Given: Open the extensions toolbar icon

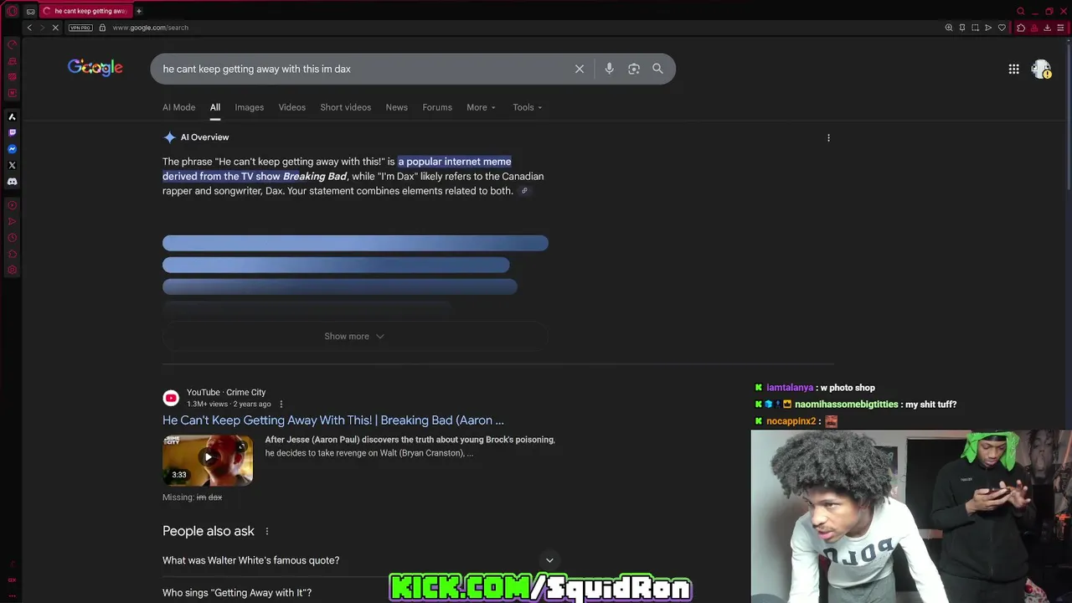Looking at the screenshot, I should (x=1021, y=28).
